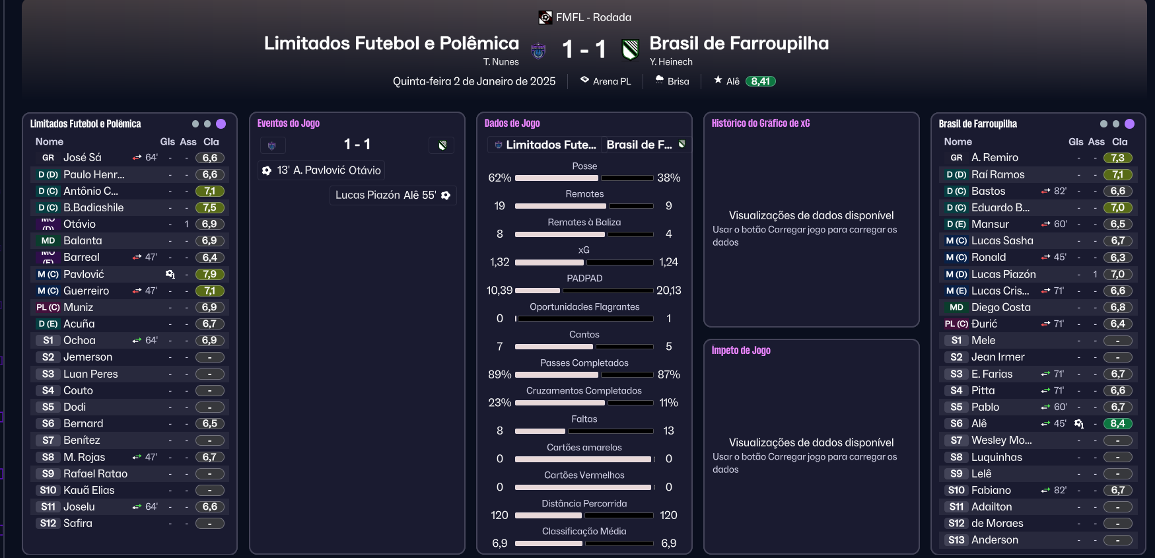This screenshot has width=1155, height=558.
Task: Click the Posse possession bar
Action: [584, 178]
